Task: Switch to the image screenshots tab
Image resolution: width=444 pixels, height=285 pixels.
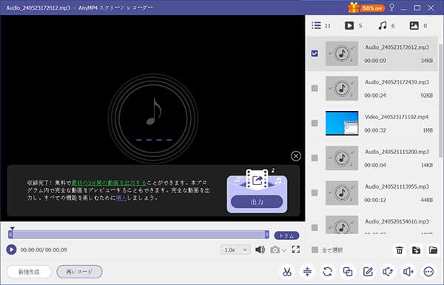Action: (418, 26)
